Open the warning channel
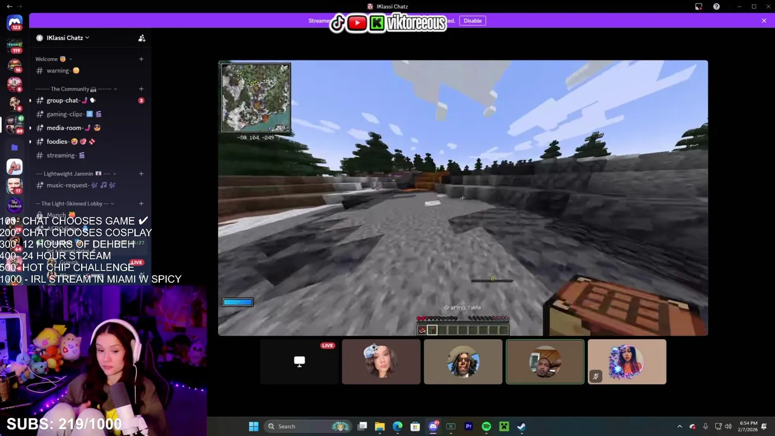The image size is (775, 436). coord(90,71)
